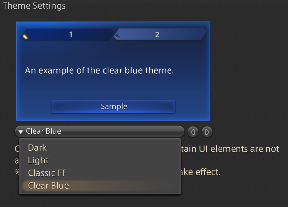Screen dimensions: 288x207
Task: Click the Theme Settings heading
Action: [34, 6]
